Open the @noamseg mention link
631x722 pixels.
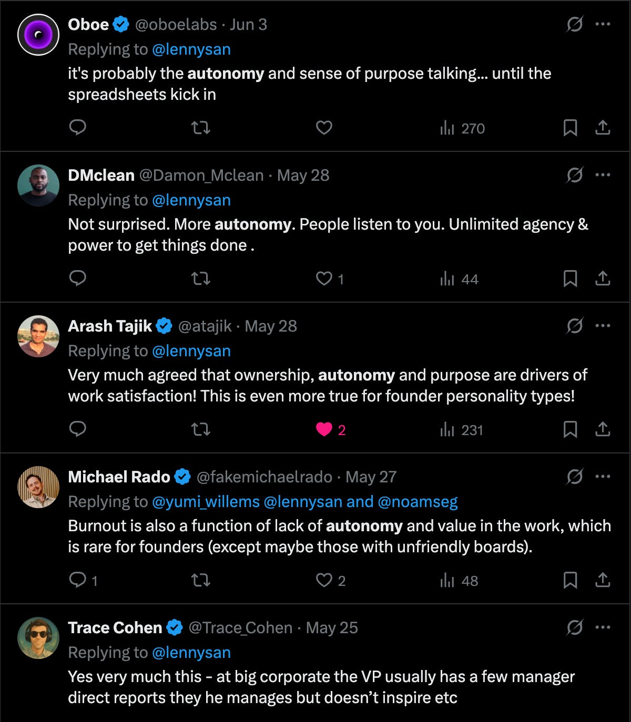(418, 502)
